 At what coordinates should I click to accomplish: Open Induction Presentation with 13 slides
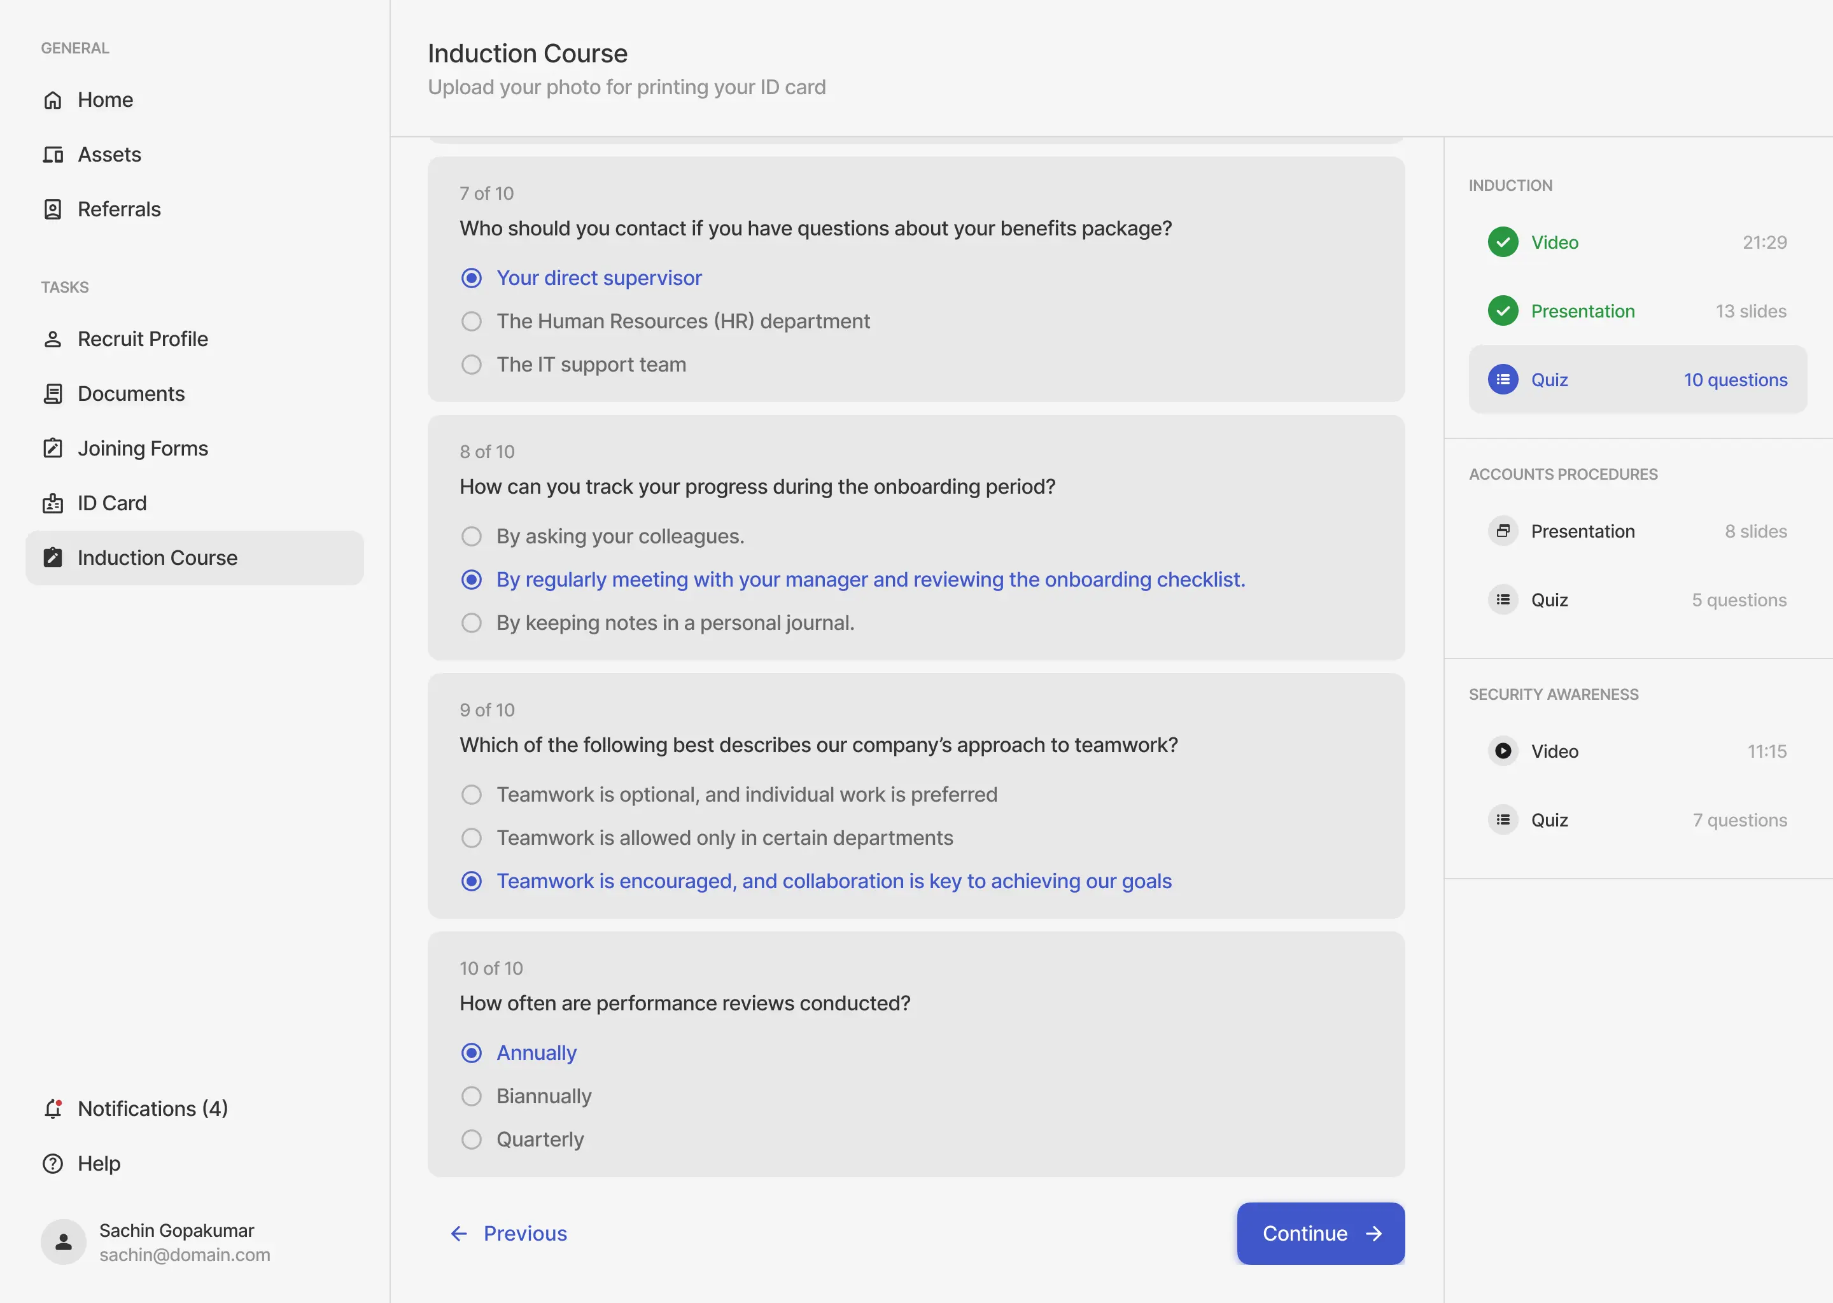[x=1583, y=311]
